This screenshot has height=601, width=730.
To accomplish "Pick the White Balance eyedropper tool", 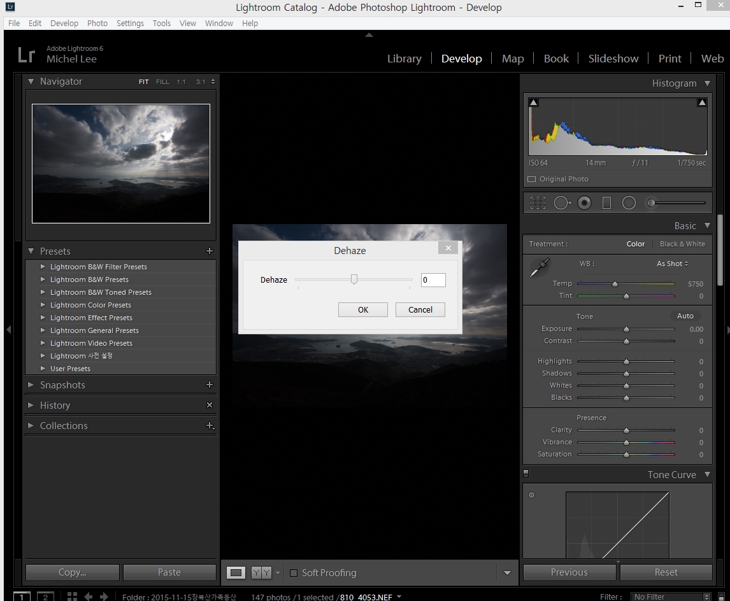I will click(x=539, y=268).
